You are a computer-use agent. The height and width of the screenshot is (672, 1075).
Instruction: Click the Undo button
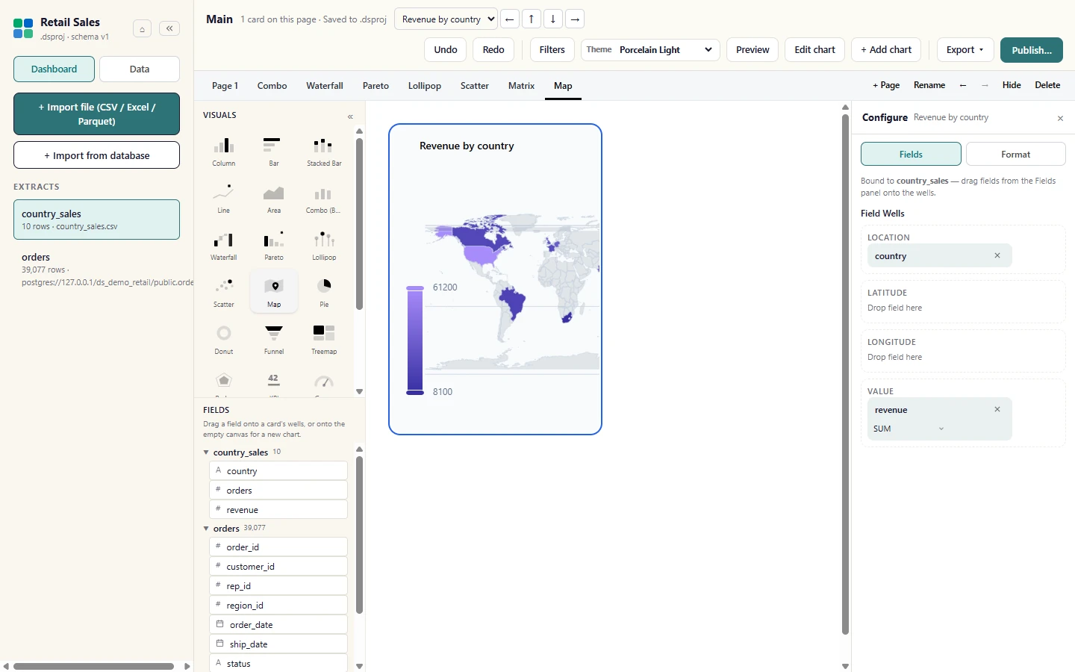point(446,50)
